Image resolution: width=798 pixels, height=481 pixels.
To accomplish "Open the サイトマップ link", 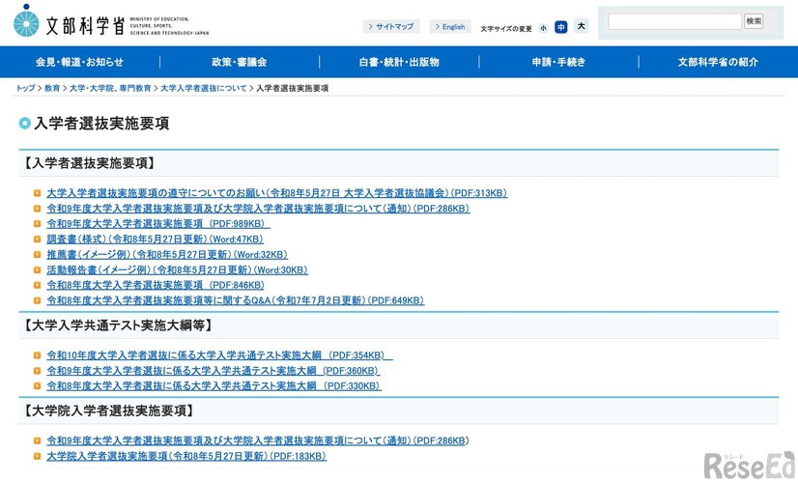I will click(x=391, y=26).
